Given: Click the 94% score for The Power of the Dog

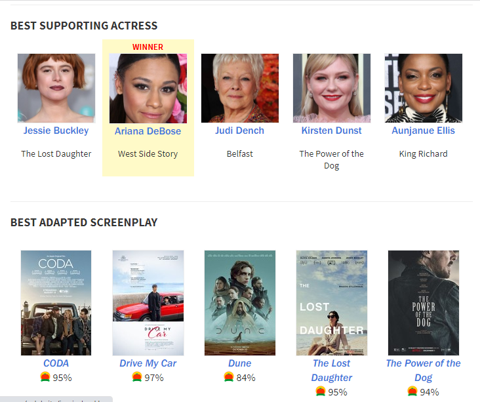Looking at the screenshot, I should tap(430, 392).
